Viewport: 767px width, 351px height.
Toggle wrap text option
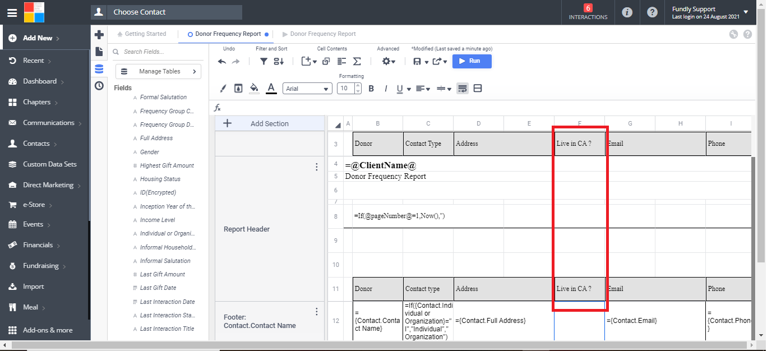point(463,88)
